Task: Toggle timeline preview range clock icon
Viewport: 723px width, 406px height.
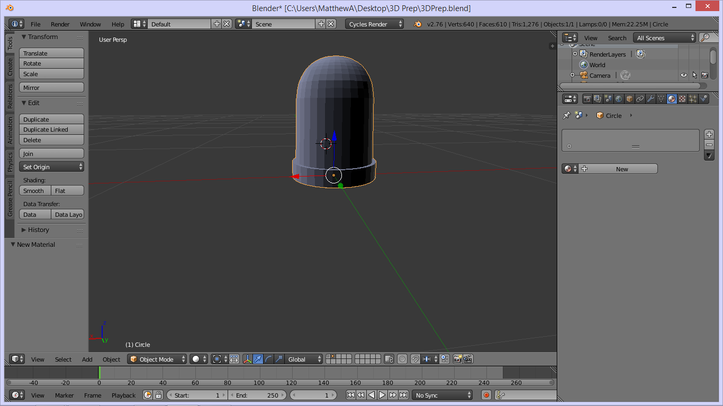Action: [148, 395]
